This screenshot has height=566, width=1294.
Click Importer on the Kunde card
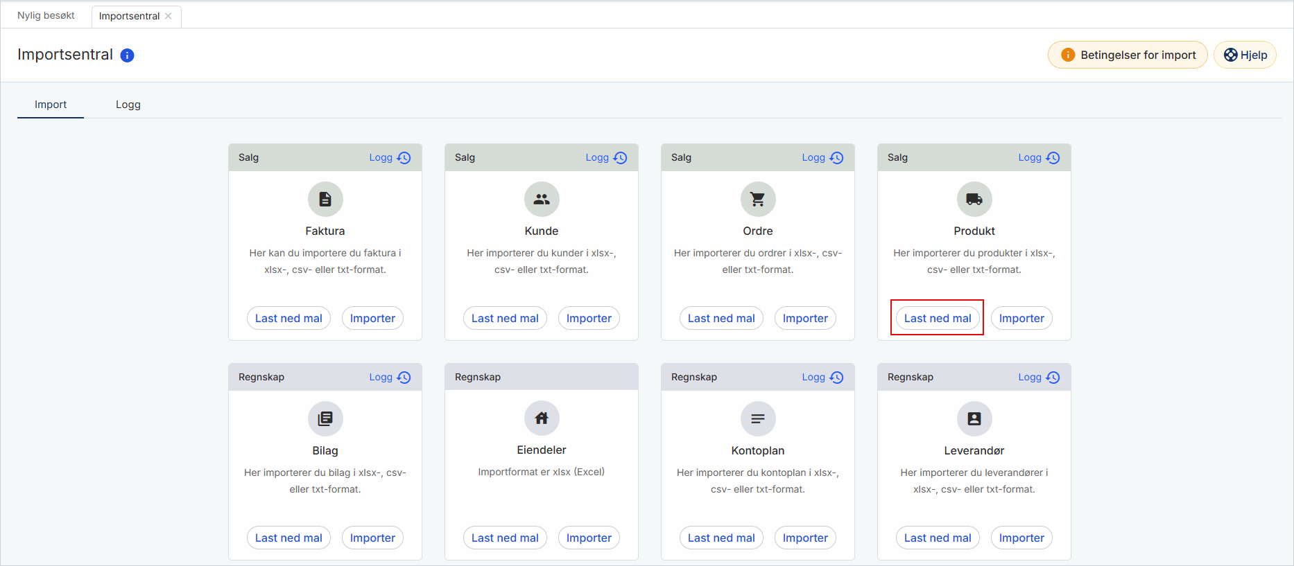589,318
